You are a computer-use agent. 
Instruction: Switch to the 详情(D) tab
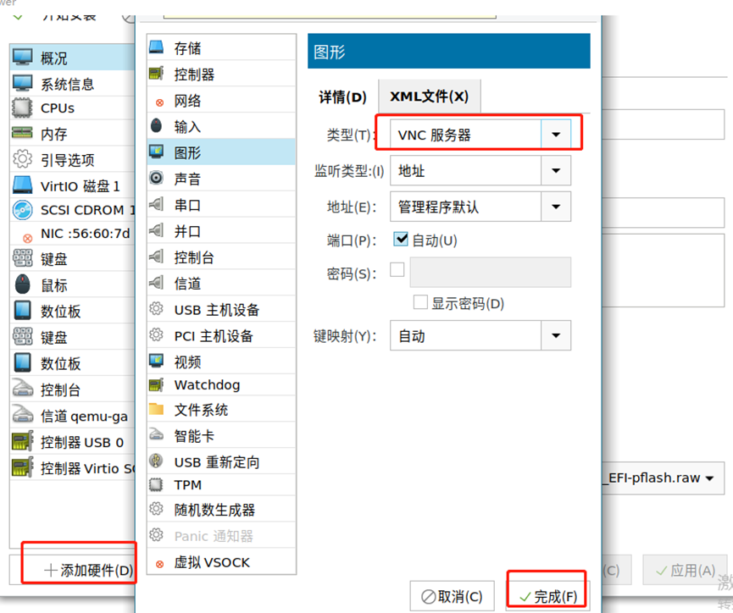coord(342,97)
